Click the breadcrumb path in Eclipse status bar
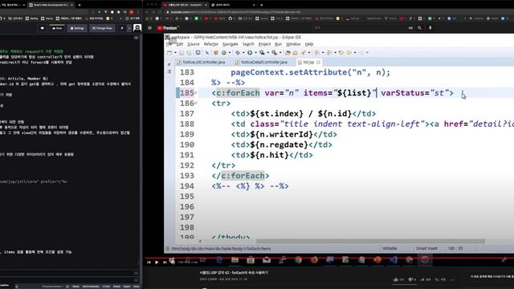Viewport: 514px width, 289px height. point(222,249)
